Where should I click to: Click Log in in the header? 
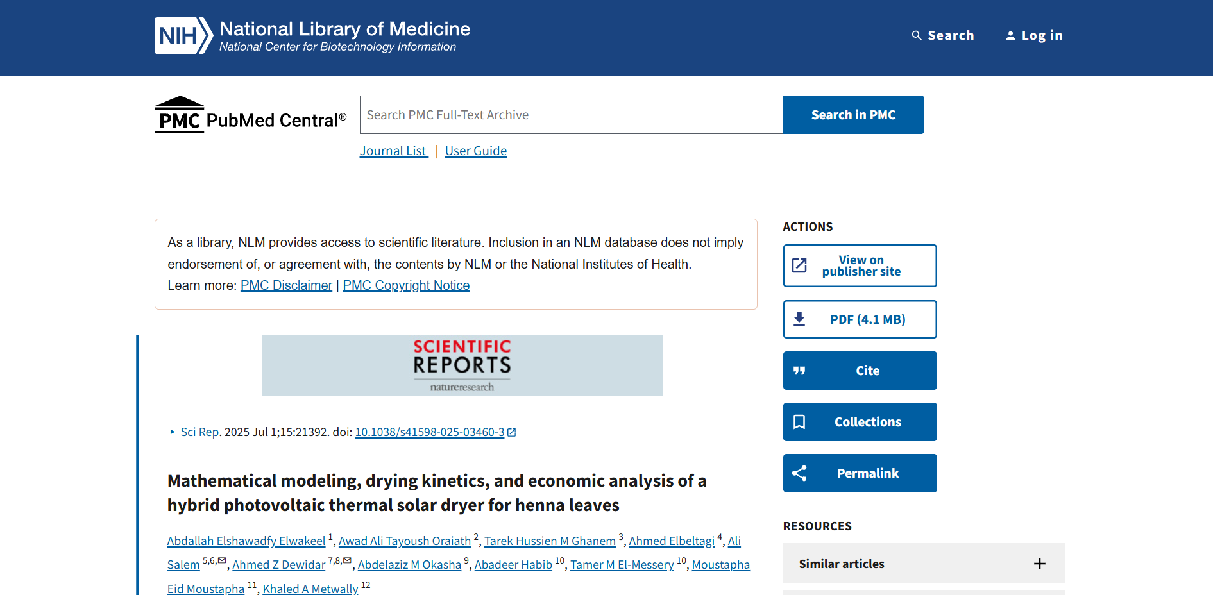[x=1042, y=36]
